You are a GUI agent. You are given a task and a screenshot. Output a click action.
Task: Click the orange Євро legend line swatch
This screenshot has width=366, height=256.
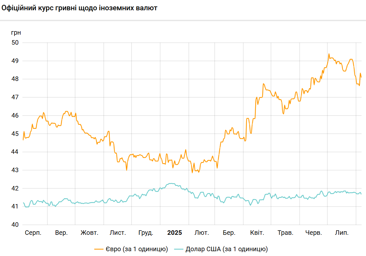tap(99, 249)
